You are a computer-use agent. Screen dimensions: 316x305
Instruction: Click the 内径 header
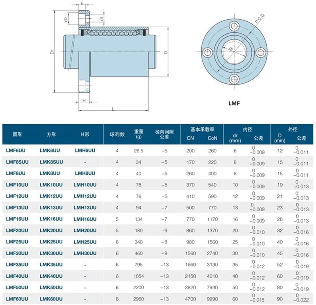247,129
